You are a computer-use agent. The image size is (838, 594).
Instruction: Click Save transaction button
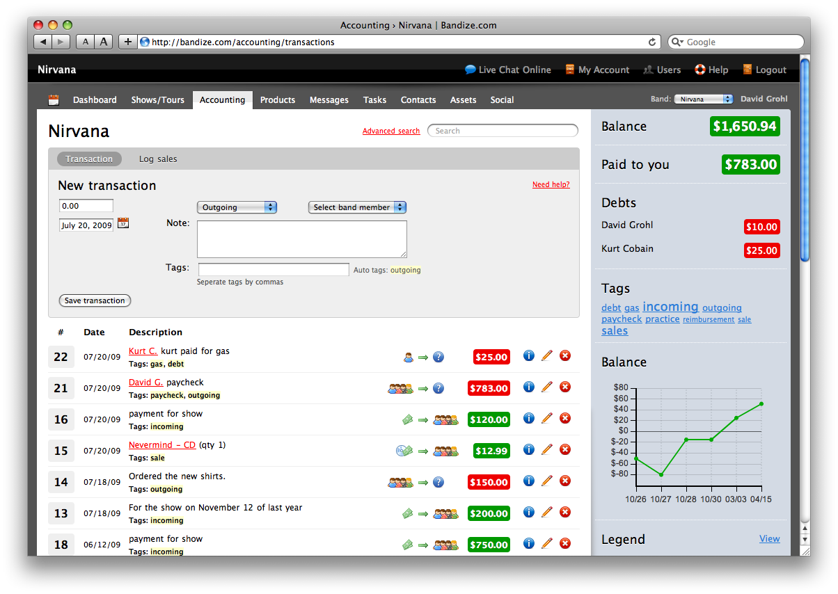(95, 300)
